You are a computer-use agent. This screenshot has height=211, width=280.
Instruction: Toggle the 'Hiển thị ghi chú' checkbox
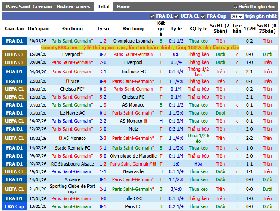pos(236,7)
